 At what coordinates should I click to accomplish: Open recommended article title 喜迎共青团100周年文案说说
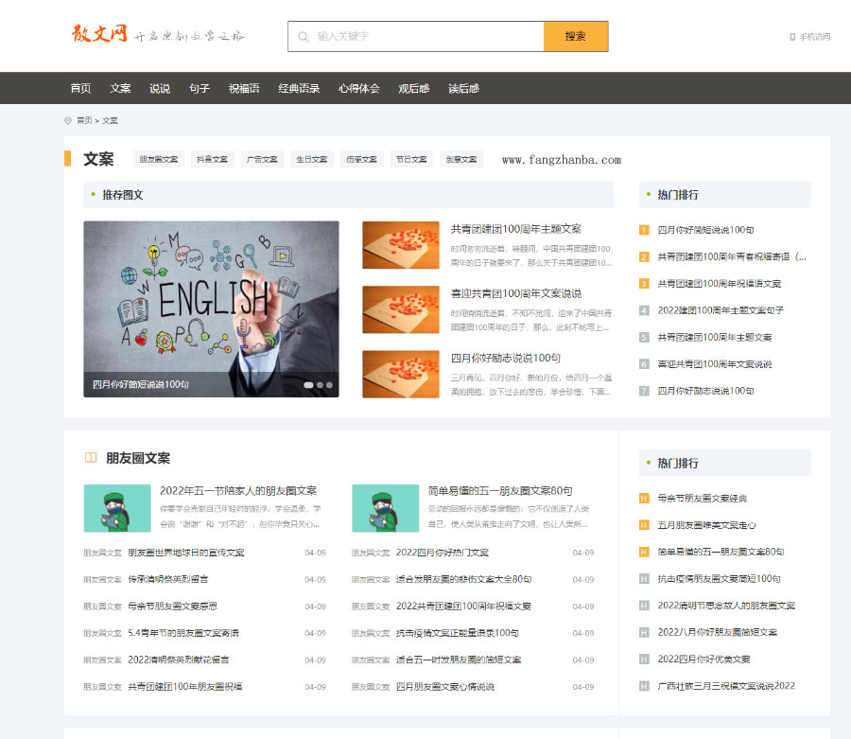[516, 293]
